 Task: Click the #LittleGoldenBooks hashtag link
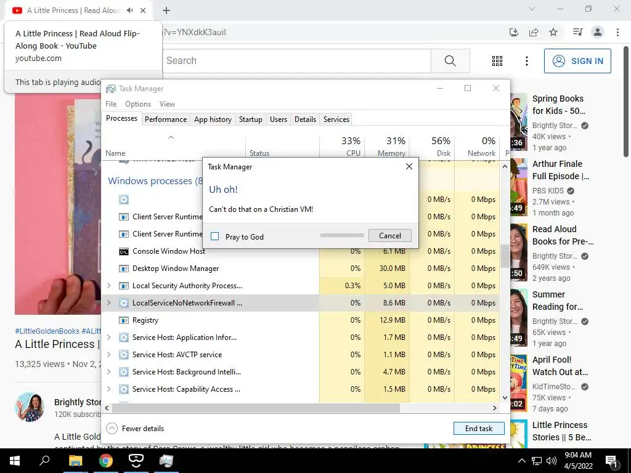coord(47,331)
